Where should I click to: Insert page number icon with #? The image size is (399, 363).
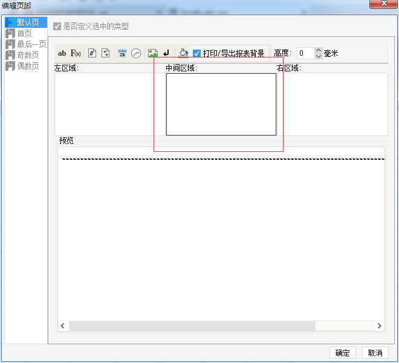(92, 53)
